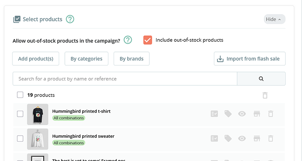Click the trash icon in the products header
The height and width of the screenshot is (161, 302).
point(265,95)
